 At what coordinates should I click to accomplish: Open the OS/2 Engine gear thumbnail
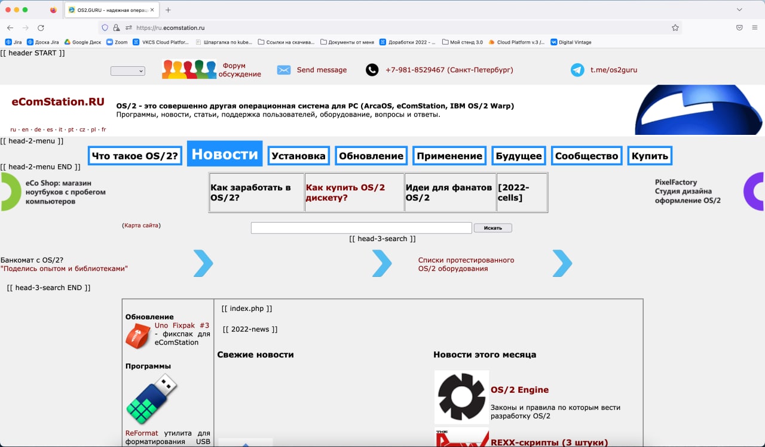(x=461, y=397)
